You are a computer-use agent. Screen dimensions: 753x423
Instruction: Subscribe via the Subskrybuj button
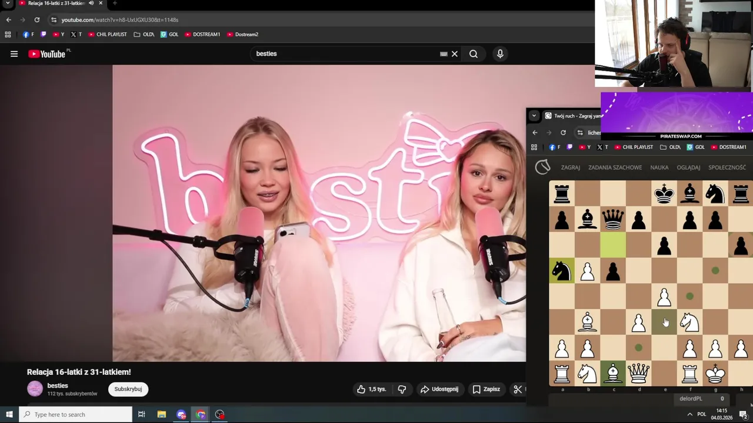[128, 389]
